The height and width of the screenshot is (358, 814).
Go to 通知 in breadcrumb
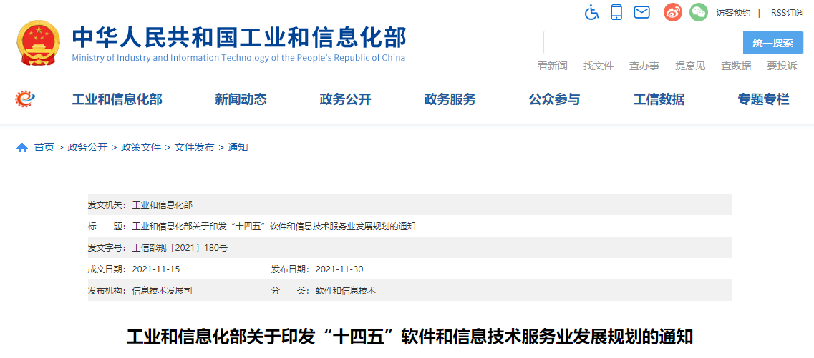click(238, 148)
